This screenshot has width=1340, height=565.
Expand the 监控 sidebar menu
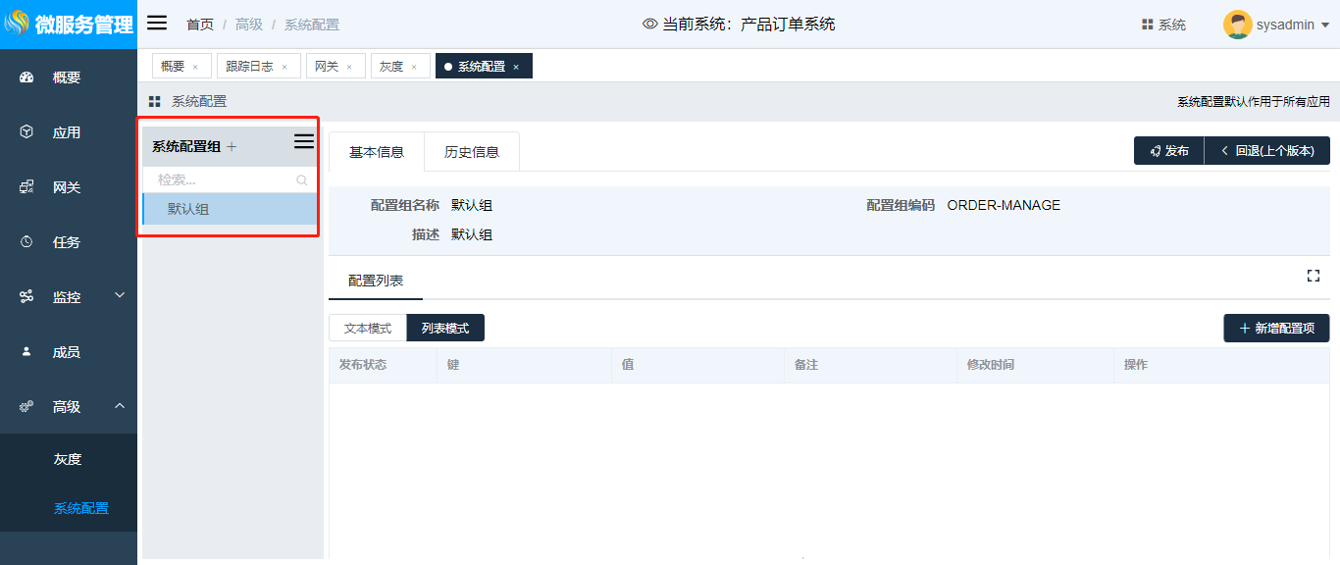coord(120,295)
